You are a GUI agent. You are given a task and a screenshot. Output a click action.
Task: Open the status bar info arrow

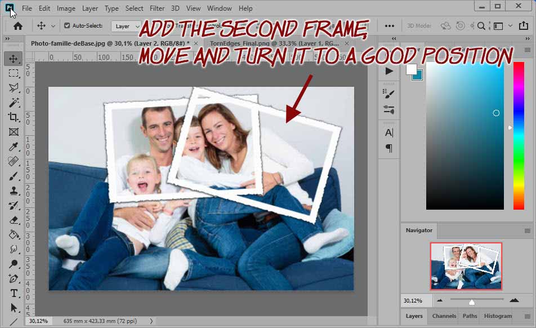151,321
